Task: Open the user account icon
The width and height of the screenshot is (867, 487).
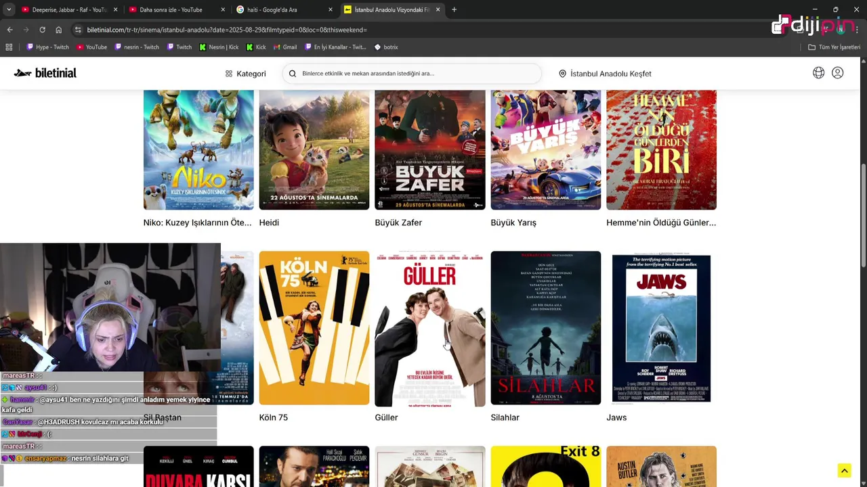Action: (838, 73)
